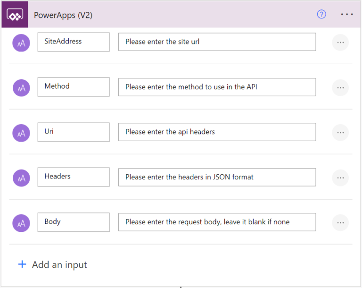
Task: Click text type icon beside Uri
Action: point(21,133)
